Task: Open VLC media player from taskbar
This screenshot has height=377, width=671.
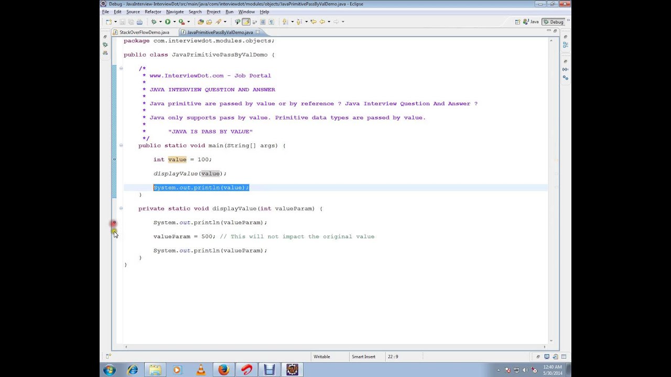Action: click(201, 370)
